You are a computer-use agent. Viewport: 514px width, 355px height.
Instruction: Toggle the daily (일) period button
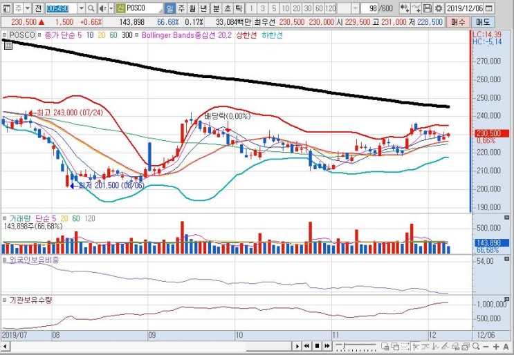pos(169,8)
